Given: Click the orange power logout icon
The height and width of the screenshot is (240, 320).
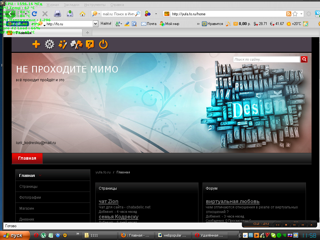Looking at the screenshot, I should (103, 44).
